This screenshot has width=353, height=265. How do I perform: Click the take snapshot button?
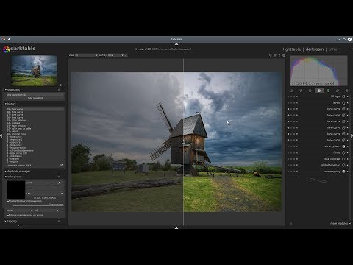(35, 98)
